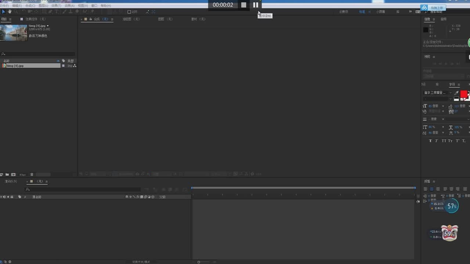Toggle Small Caps Tr button
The image size is (470, 264).
tap(450, 141)
